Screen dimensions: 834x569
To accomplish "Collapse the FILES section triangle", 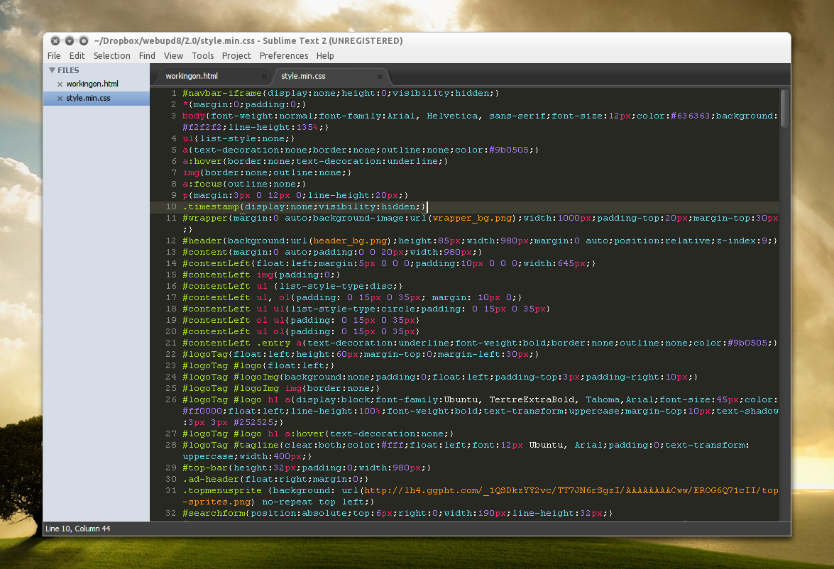I will (x=52, y=70).
